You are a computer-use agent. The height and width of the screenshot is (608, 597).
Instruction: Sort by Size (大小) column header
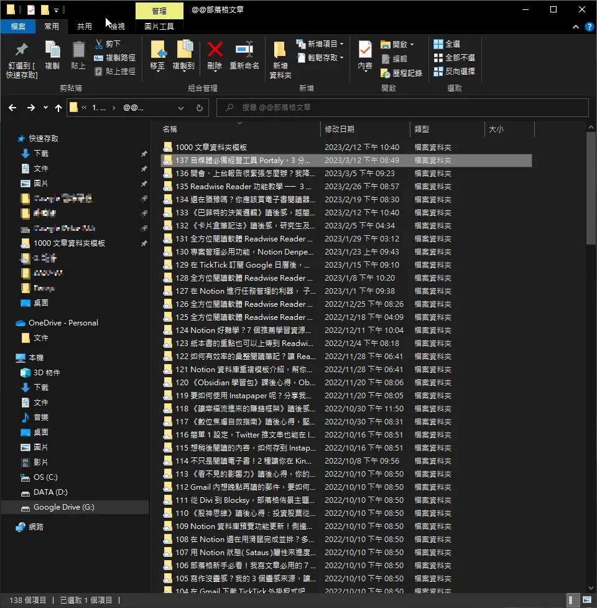pyautogui.click(x=509, y=129)
